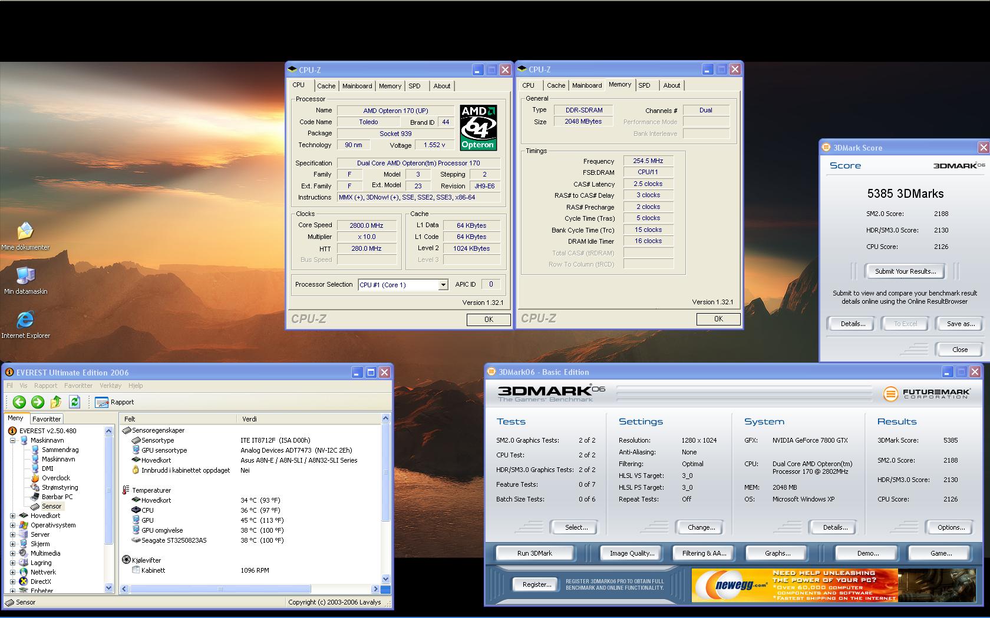This screenshot has height=618, width=990.
Task: Click Submit Your Results button
Action: click(905, 271)
